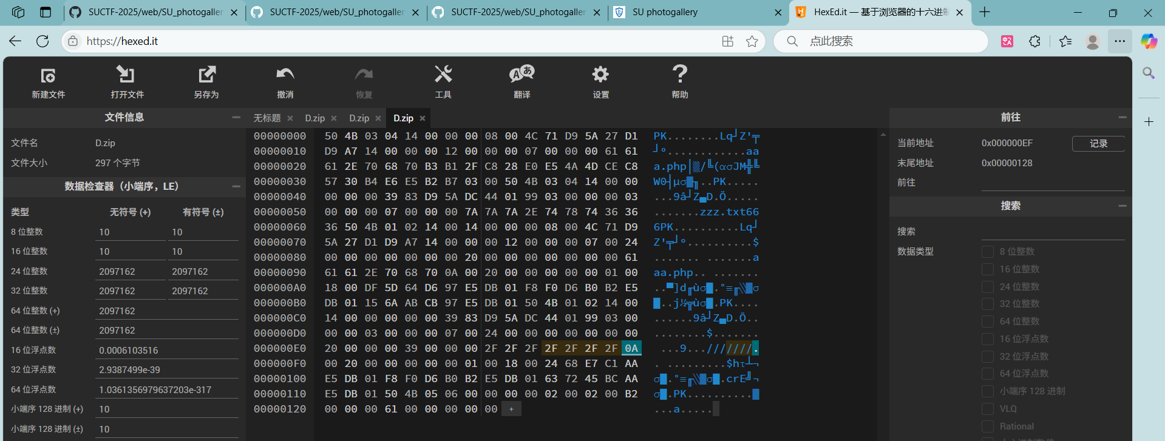Click the Redo (恢复) icon
The height and width of the screenshot is (441, 1165).
[x=364, y=75]
